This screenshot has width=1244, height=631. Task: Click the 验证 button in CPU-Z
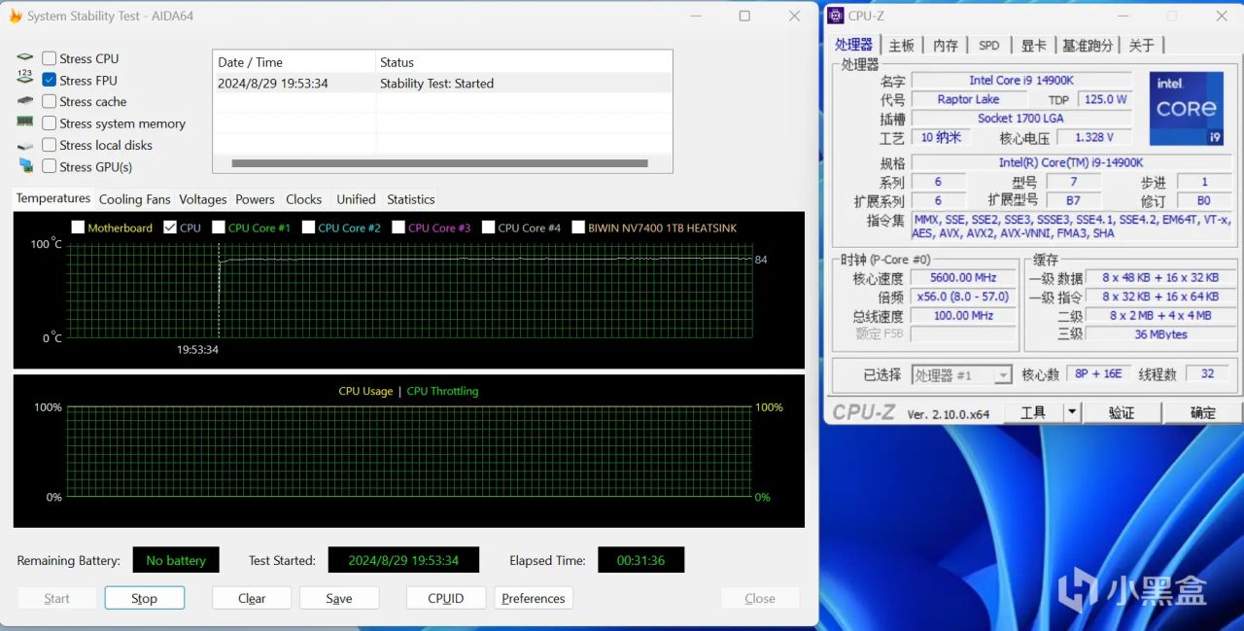tap(1122, 412)
